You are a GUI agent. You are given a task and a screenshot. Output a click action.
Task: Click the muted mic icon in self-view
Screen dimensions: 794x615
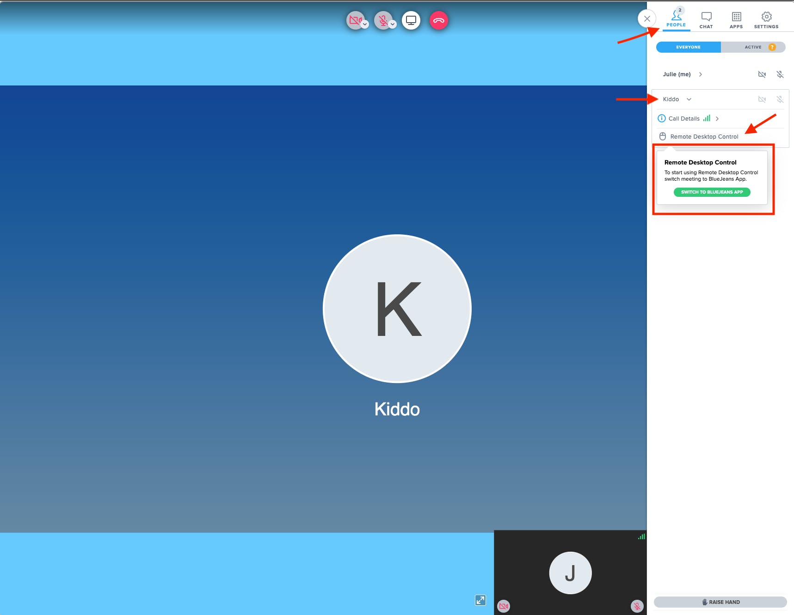(x=637, y=606)
